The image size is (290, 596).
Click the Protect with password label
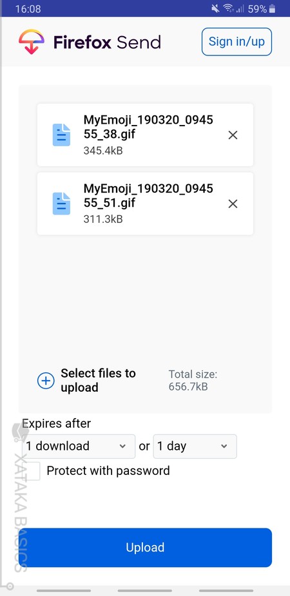coord(108,471)
